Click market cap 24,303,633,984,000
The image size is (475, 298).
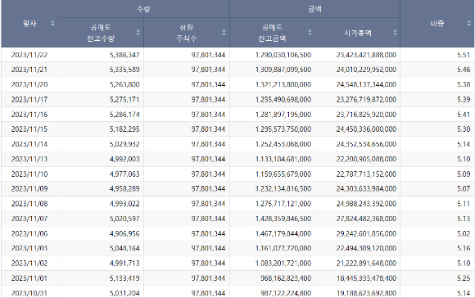pyautogui.click(x=366, y=189)
